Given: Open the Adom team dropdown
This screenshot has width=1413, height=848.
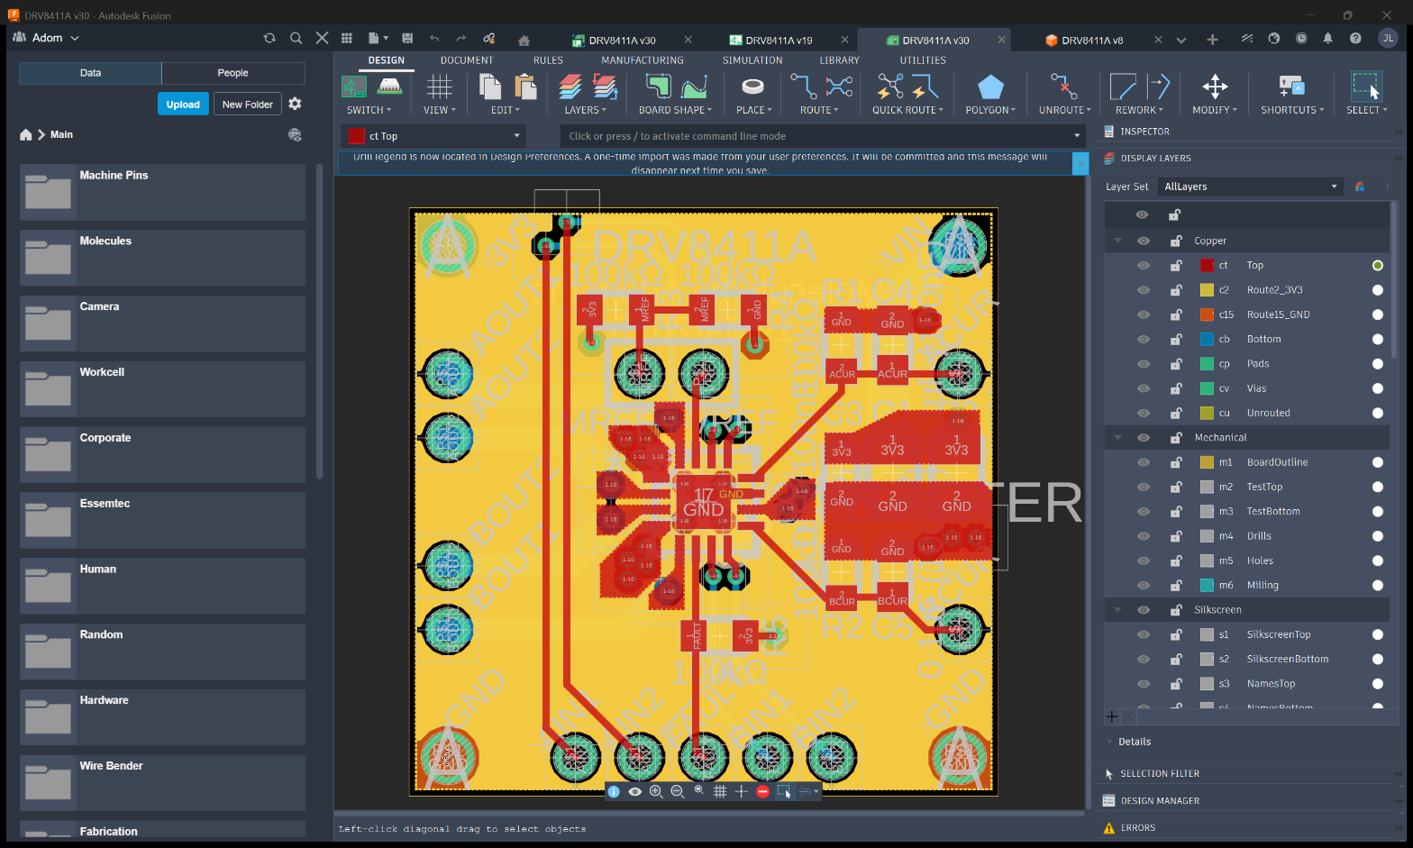Looking at the screenshot, I should pyautogui.click(x=47, y=38).
